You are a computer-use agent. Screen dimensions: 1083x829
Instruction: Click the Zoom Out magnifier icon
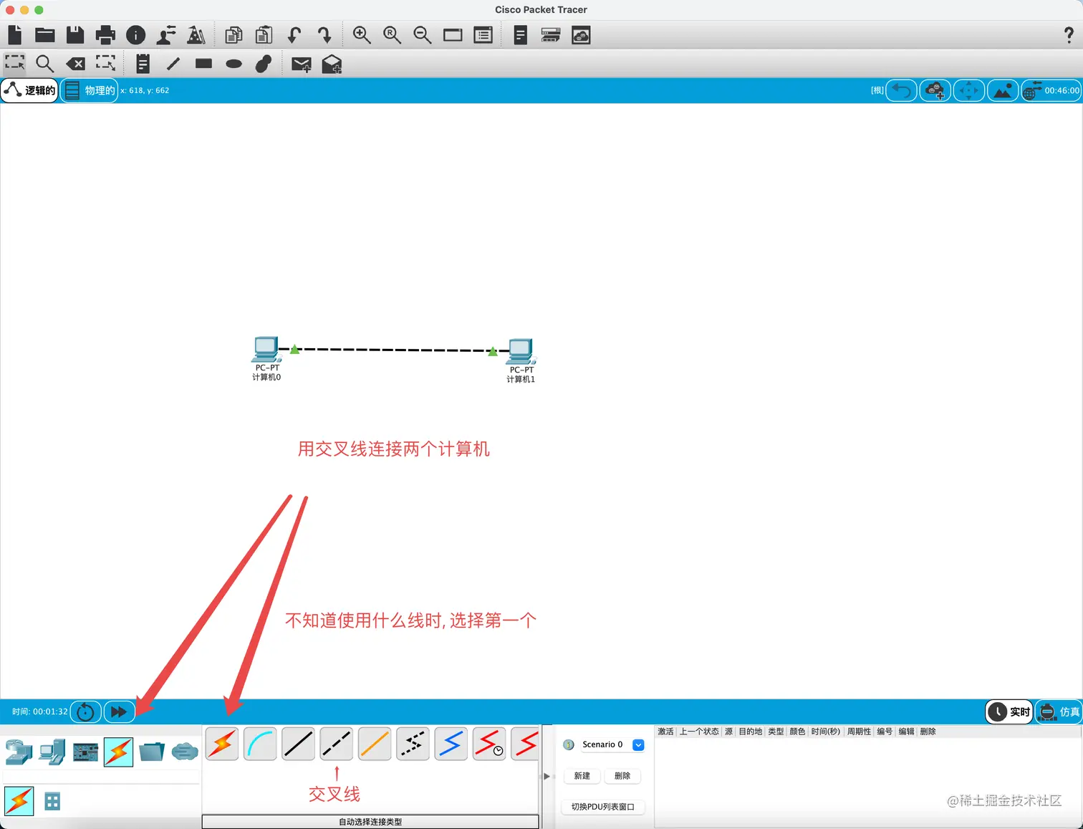(423, 34)
